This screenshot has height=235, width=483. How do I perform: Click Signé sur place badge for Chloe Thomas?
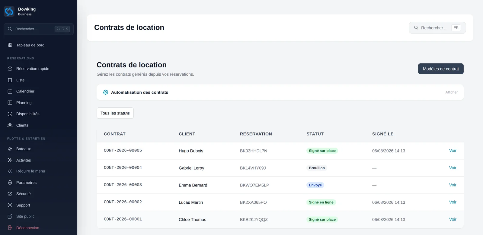point(322,219)
